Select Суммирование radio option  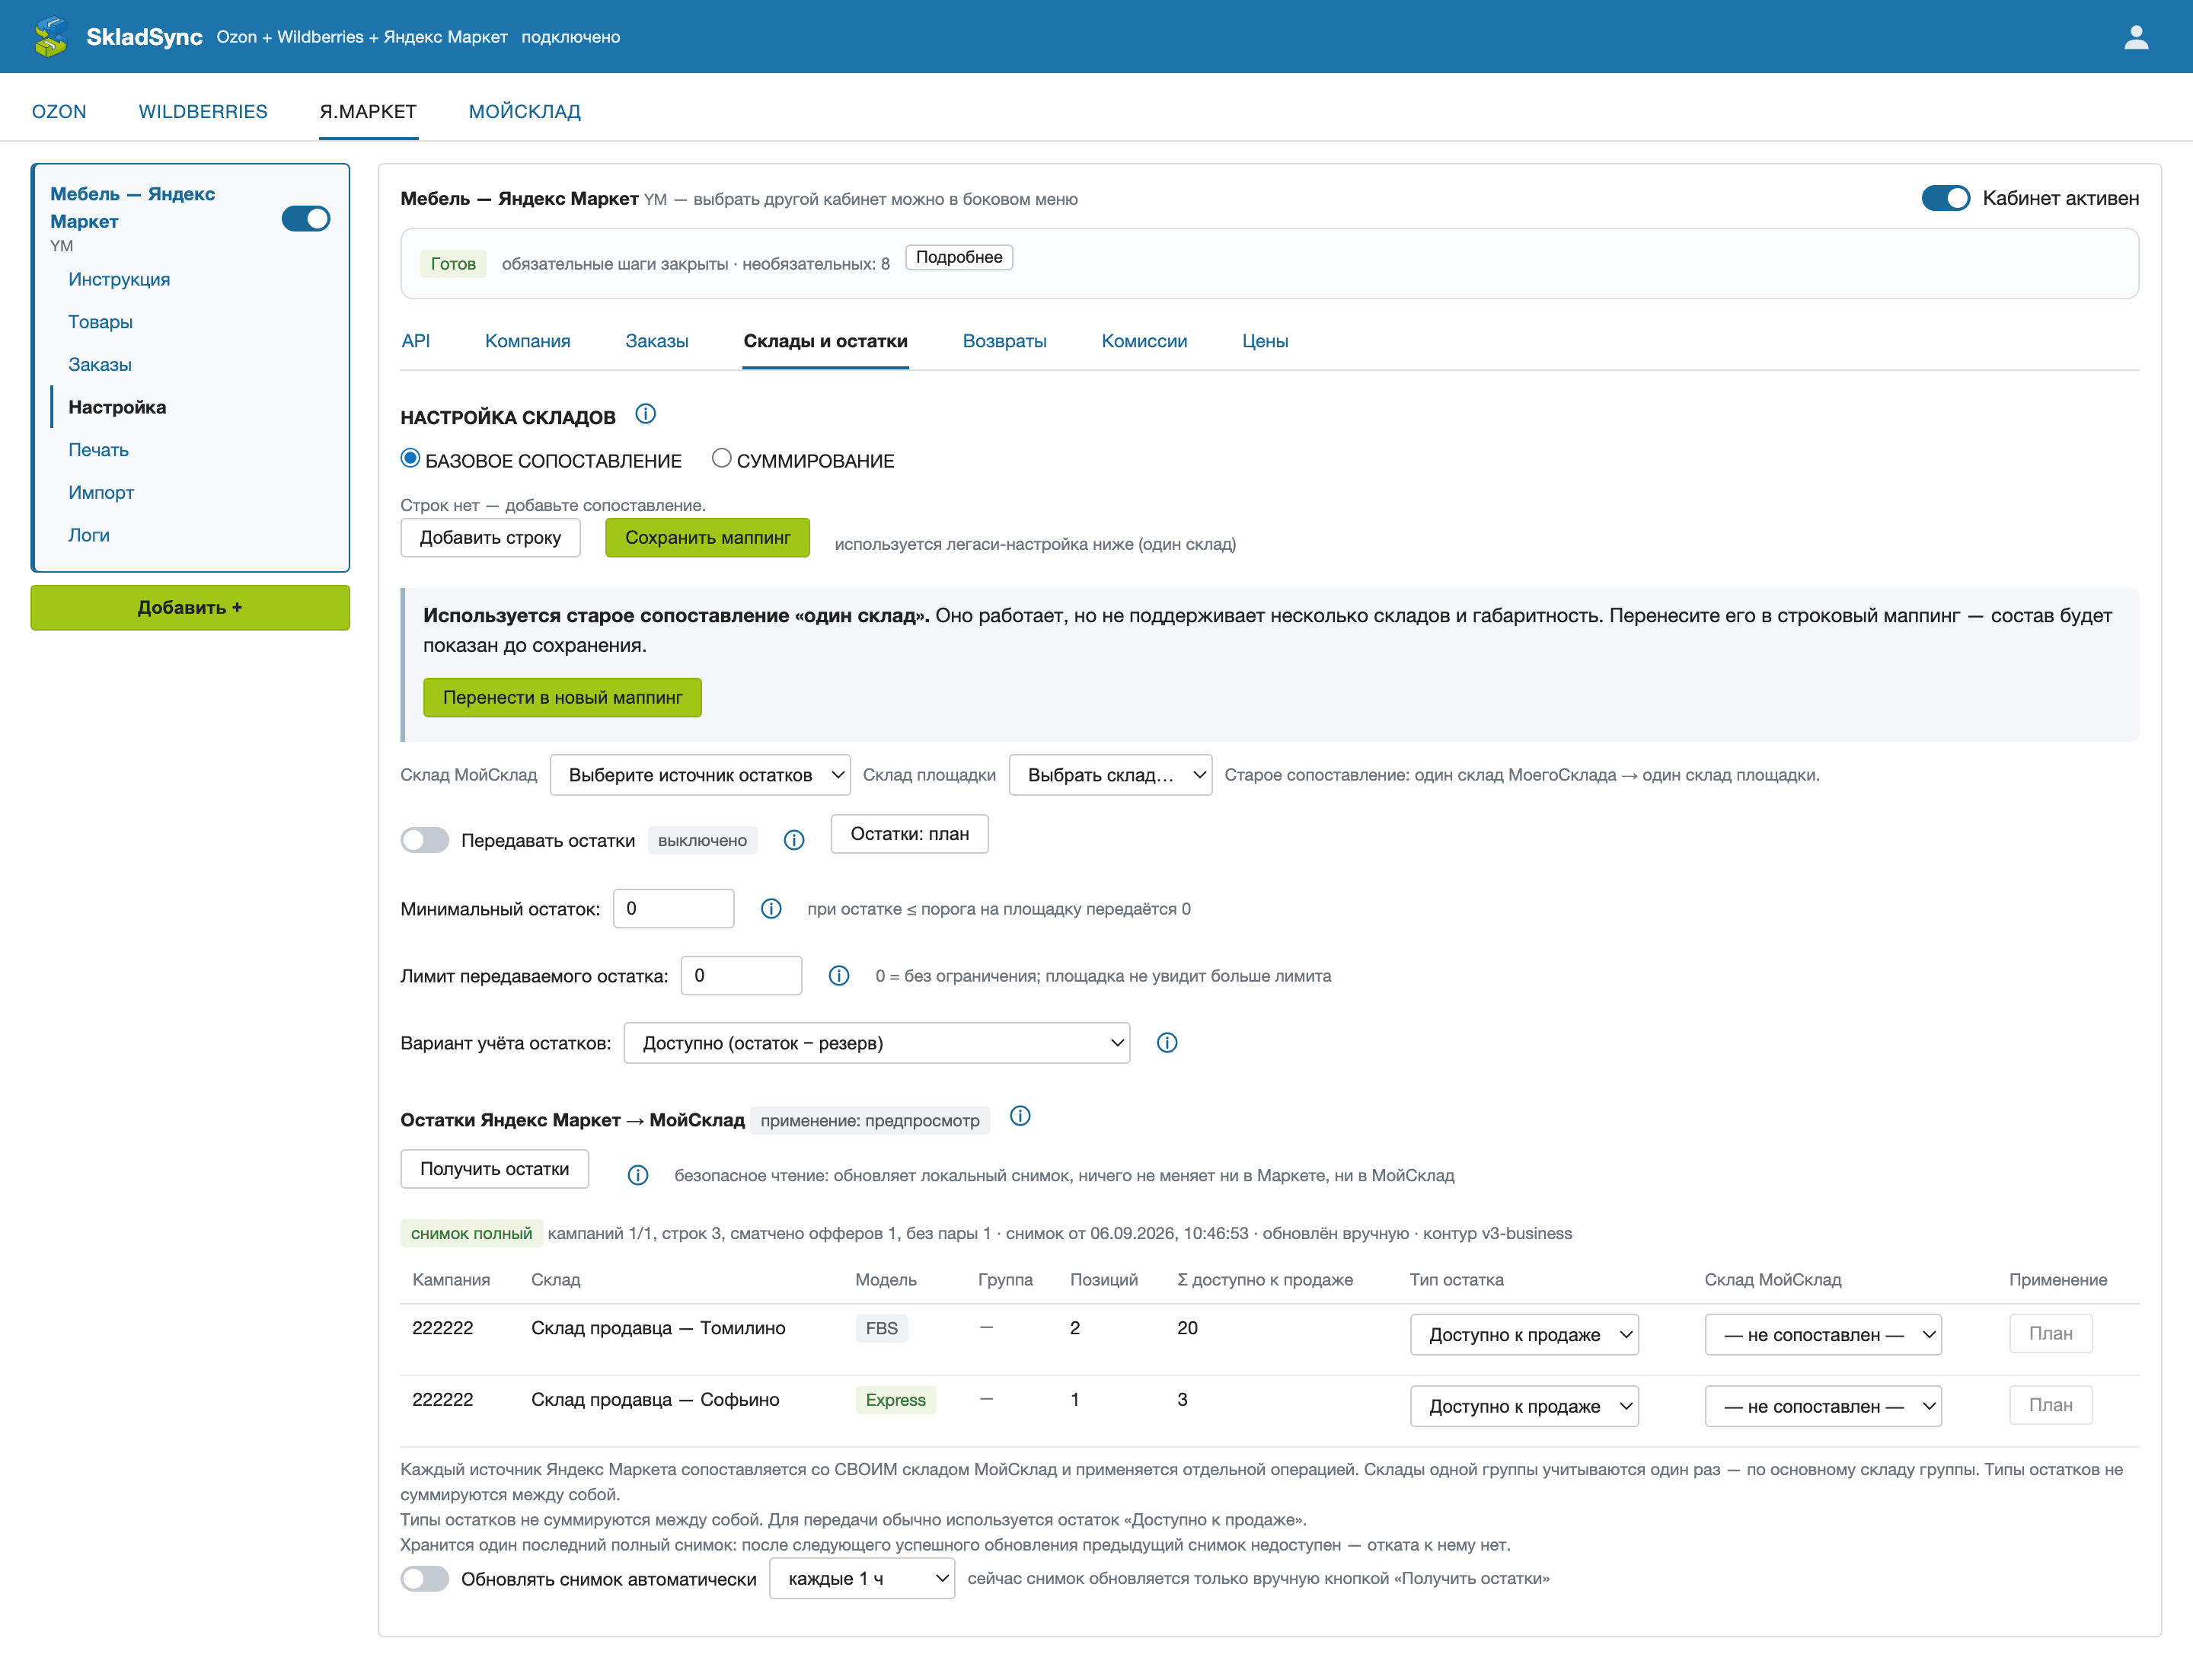click(x=721, y=459)
